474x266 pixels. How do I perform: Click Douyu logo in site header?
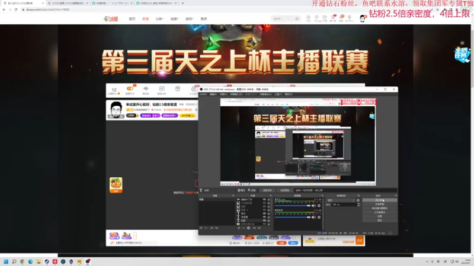pos(111,19)
